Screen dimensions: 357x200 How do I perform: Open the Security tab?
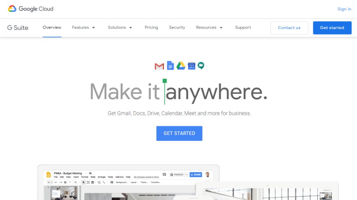(177, 28)
